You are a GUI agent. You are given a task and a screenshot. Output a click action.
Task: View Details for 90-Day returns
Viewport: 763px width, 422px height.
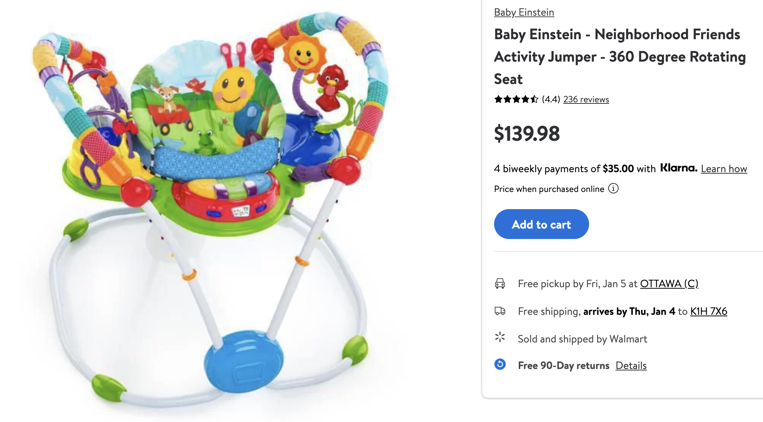tap(631, 366)
